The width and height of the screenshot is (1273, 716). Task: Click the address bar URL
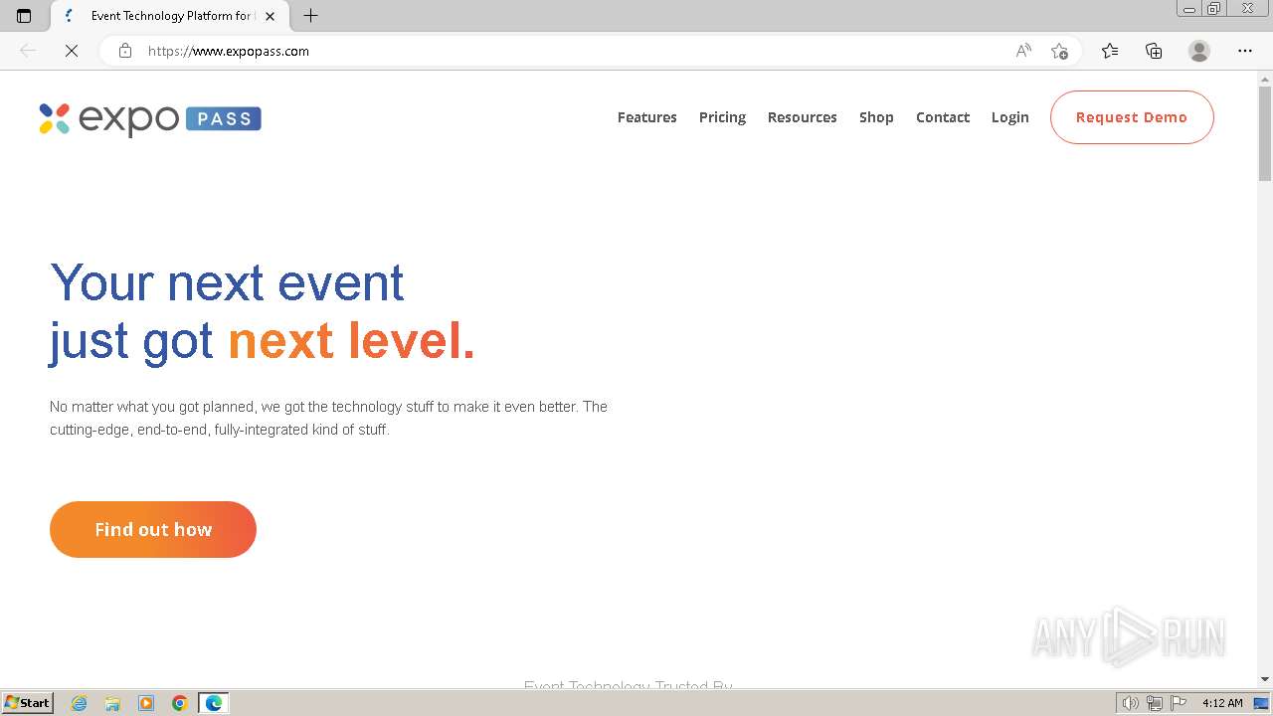[x=229, y=51]
